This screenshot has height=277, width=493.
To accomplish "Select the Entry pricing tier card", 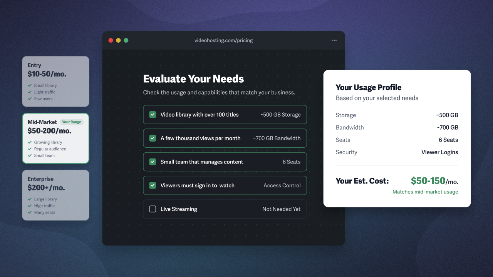I will (55, 82).
